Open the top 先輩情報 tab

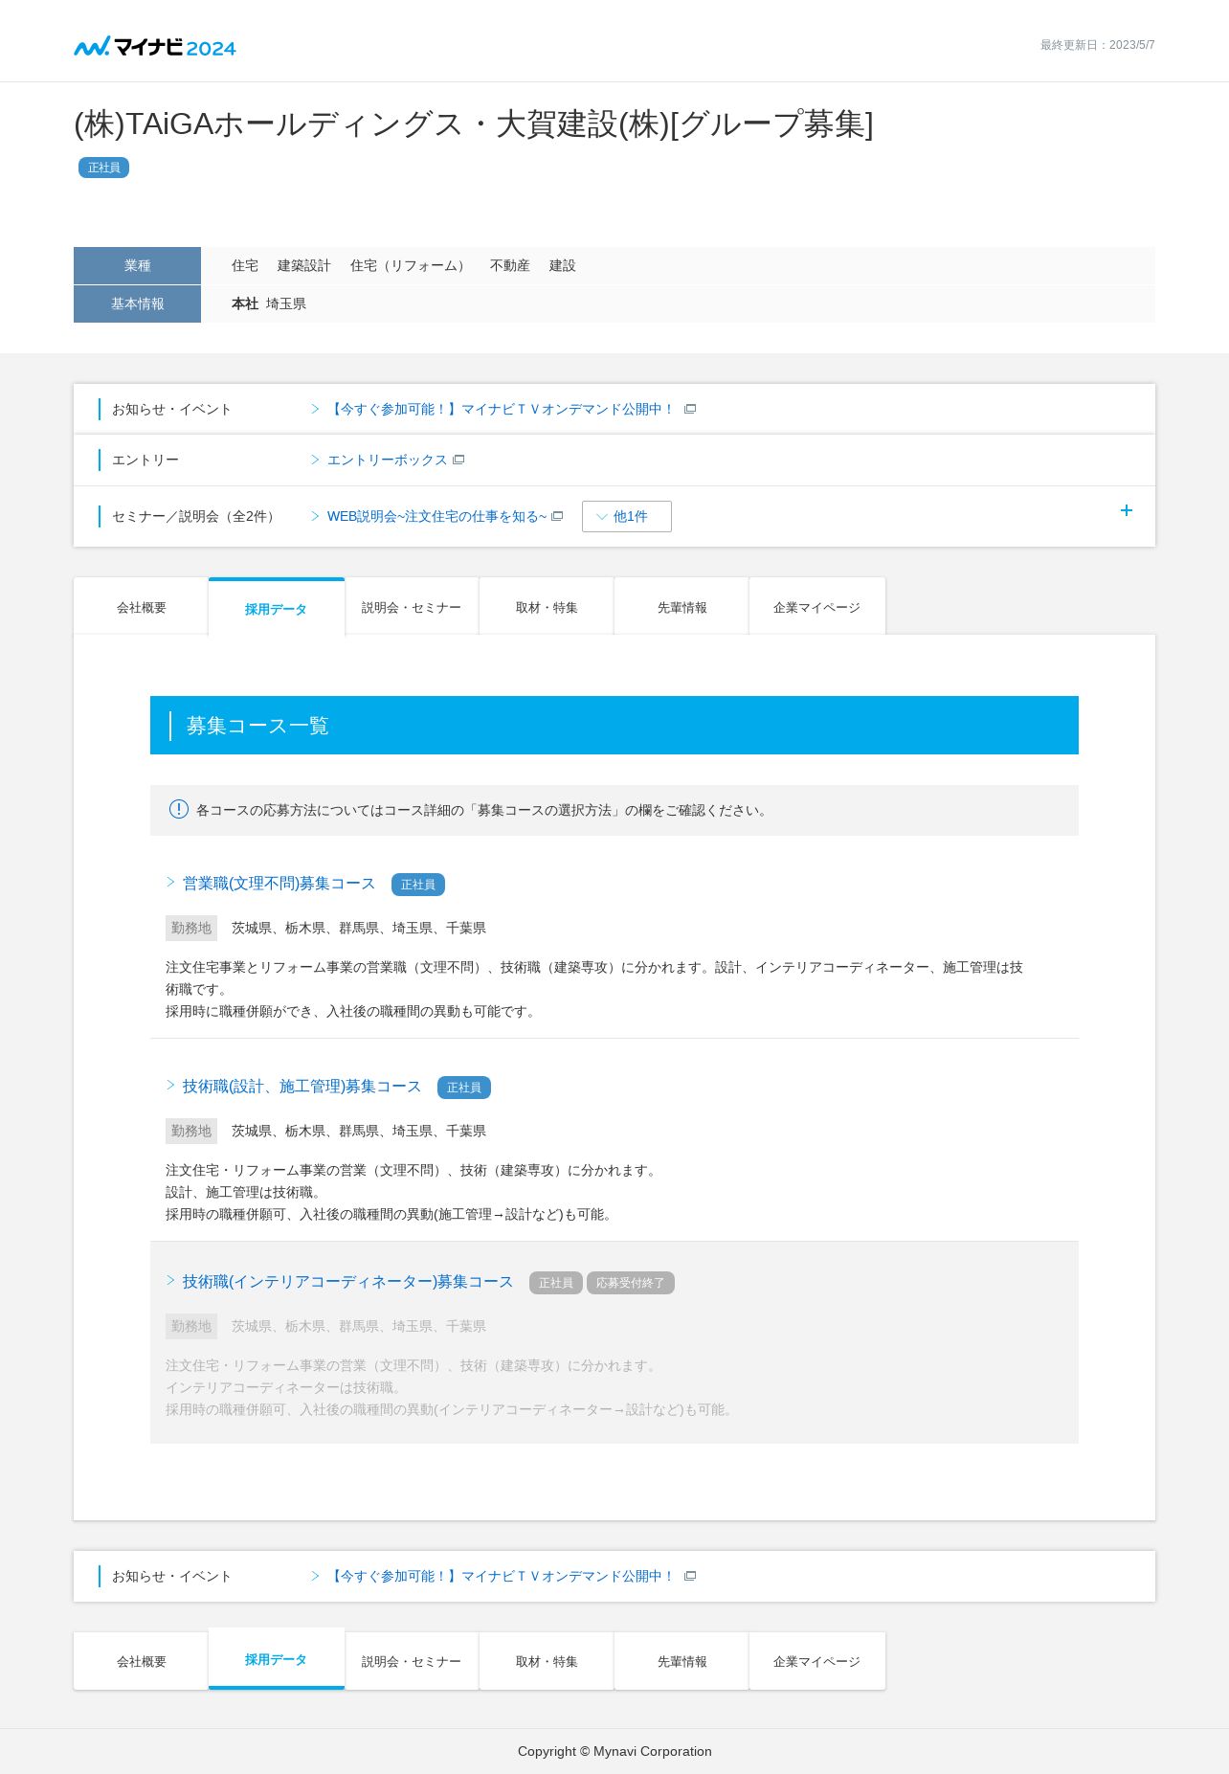[x=682, y=607]
